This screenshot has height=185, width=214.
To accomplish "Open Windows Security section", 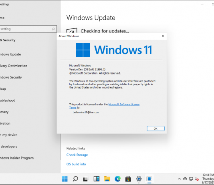I will 11,77.
